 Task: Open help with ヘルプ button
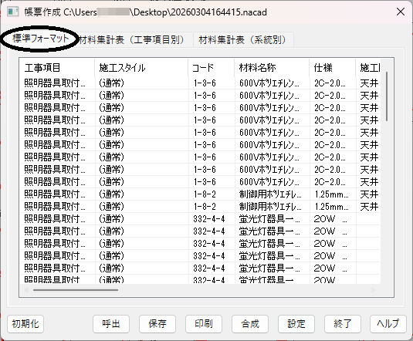(388, 323)
